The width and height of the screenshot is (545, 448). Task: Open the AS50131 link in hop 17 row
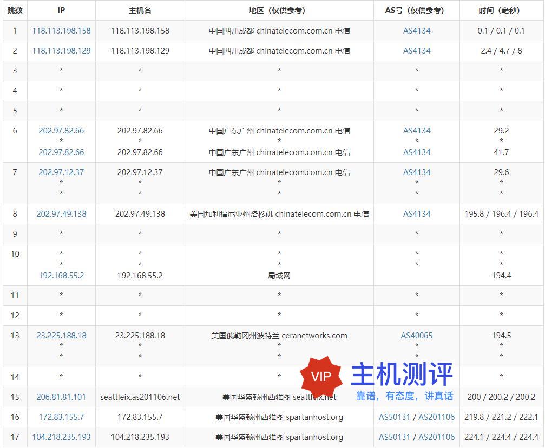pos(395,437)
